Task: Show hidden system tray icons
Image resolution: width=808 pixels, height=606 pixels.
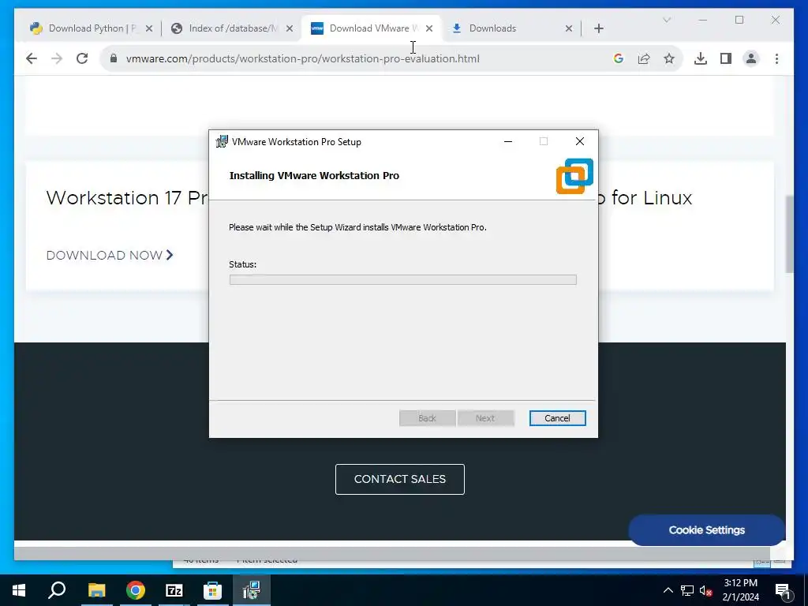Action: tap(668, 590)
